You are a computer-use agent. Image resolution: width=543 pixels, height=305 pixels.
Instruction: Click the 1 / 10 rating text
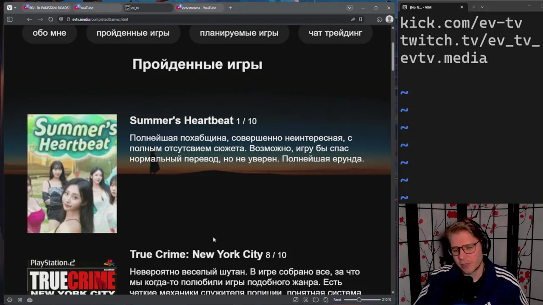(x=246, y=121)
